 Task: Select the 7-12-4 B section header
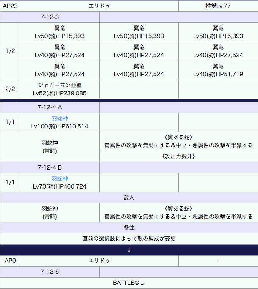tap(50, 167)
